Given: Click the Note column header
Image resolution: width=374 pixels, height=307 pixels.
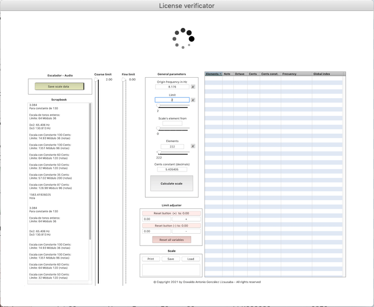Looking at the screenshot, I should coord(227,74).
